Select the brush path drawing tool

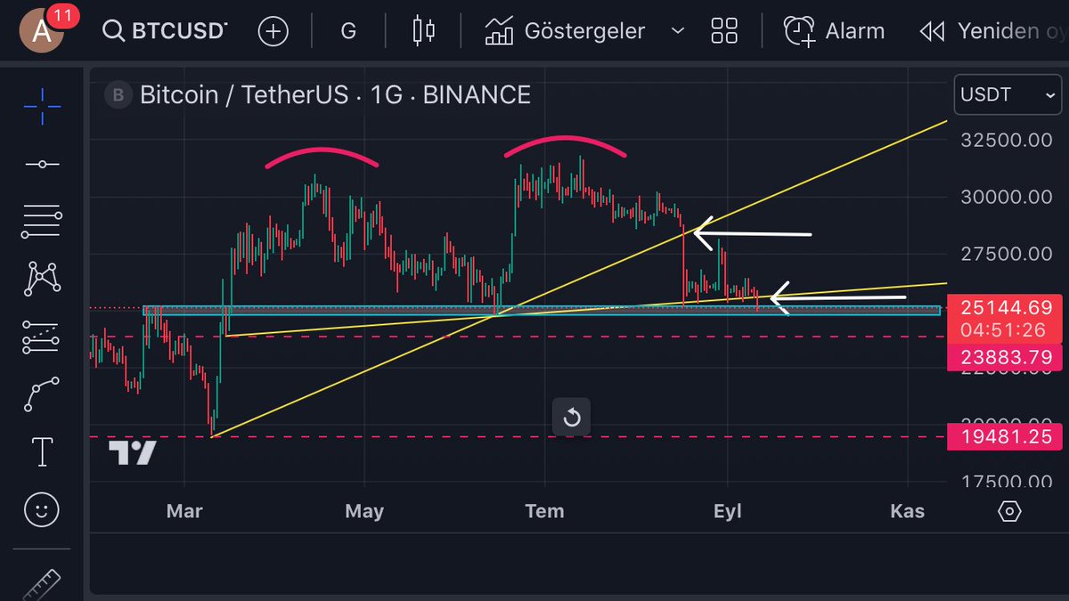pyautogui.click(x=43, y=394)
